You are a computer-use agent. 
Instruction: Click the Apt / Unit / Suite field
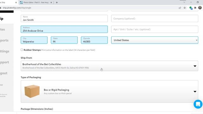(x=154, y=29)
